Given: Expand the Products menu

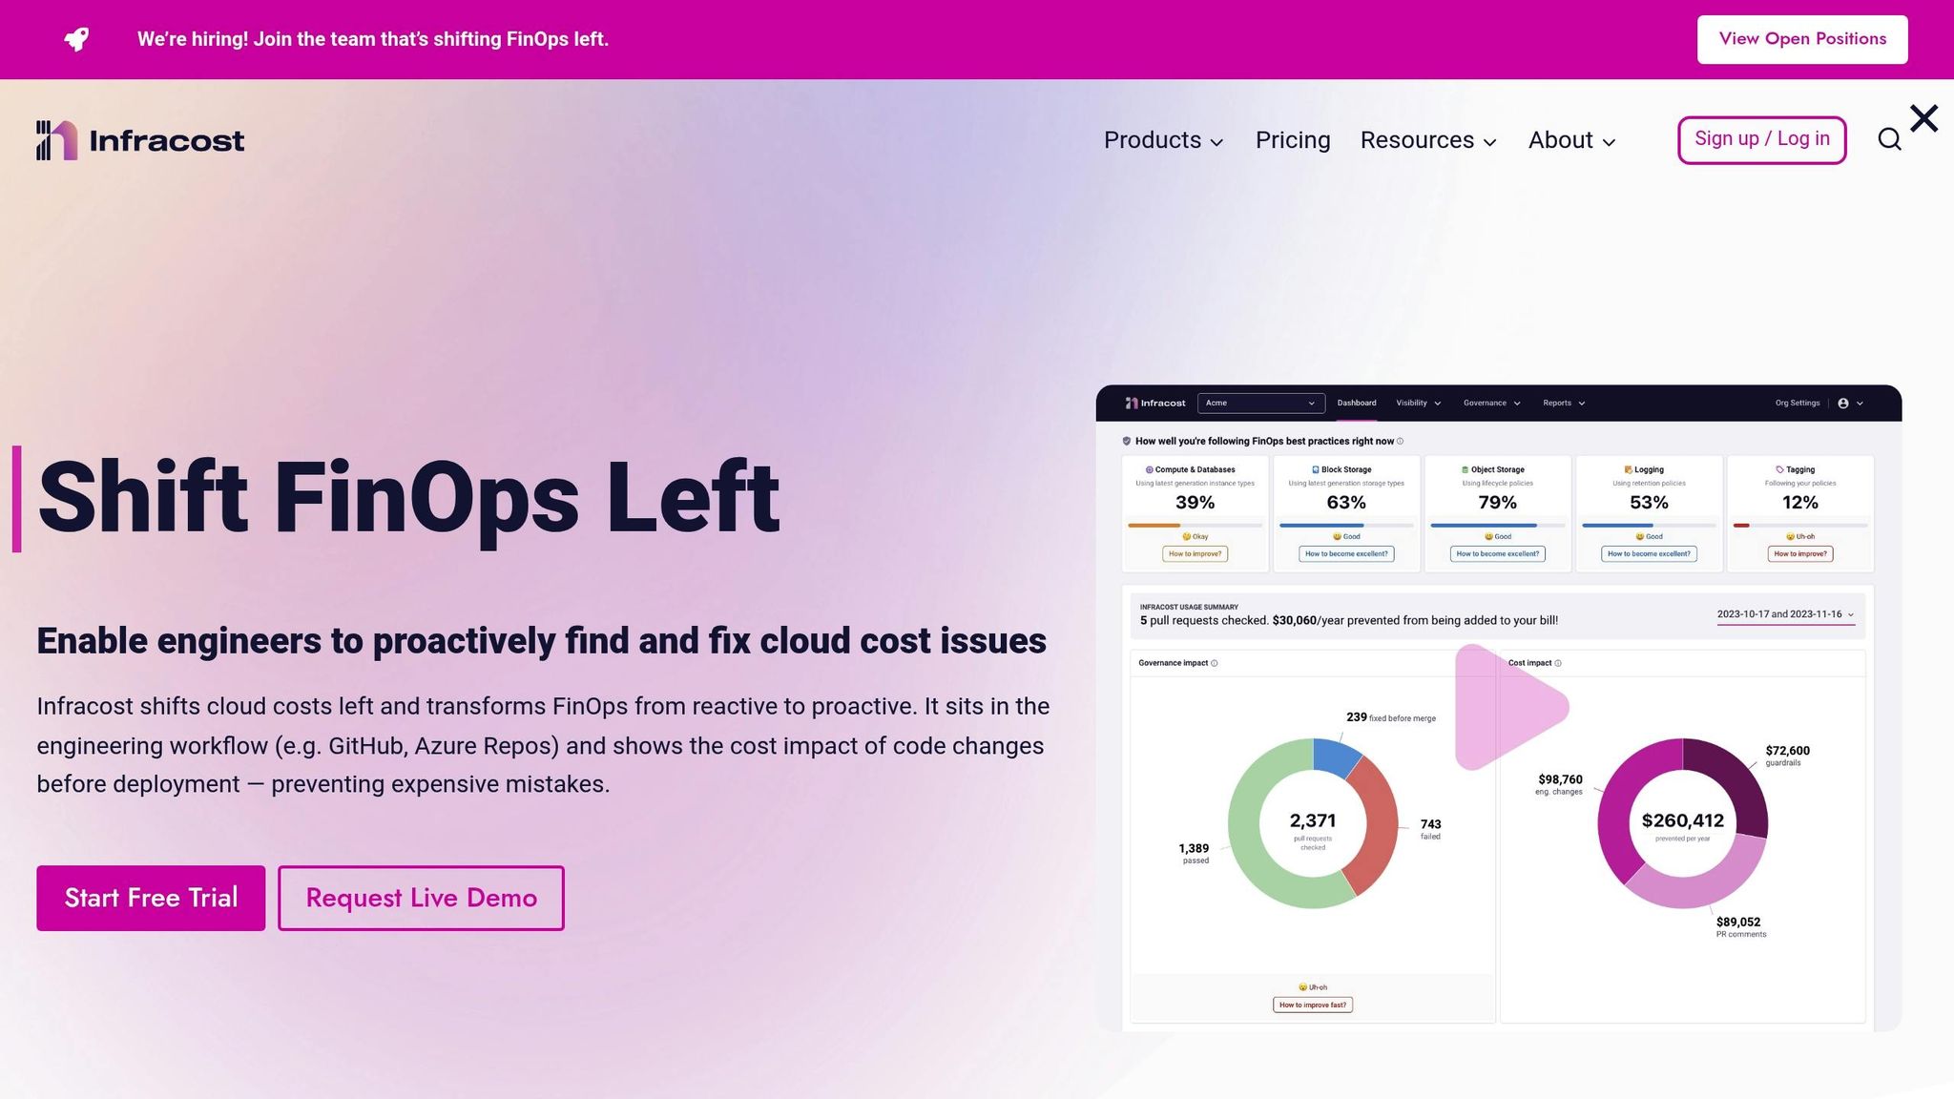Looking at the screenshot, I should pyautogui.click(x=1163, y=140).
